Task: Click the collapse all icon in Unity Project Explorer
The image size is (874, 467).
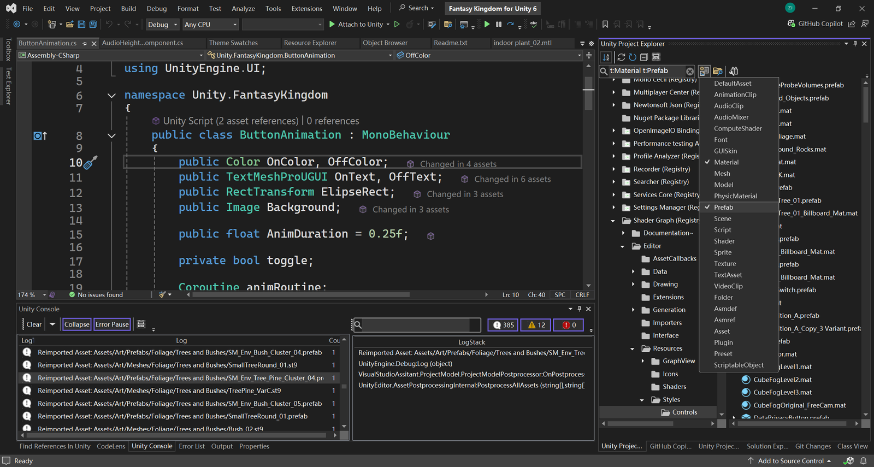Action: (644, 57)
